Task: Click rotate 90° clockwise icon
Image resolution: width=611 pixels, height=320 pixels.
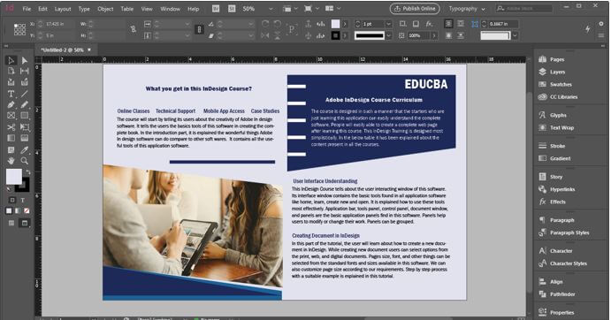Action: point(265,24)
